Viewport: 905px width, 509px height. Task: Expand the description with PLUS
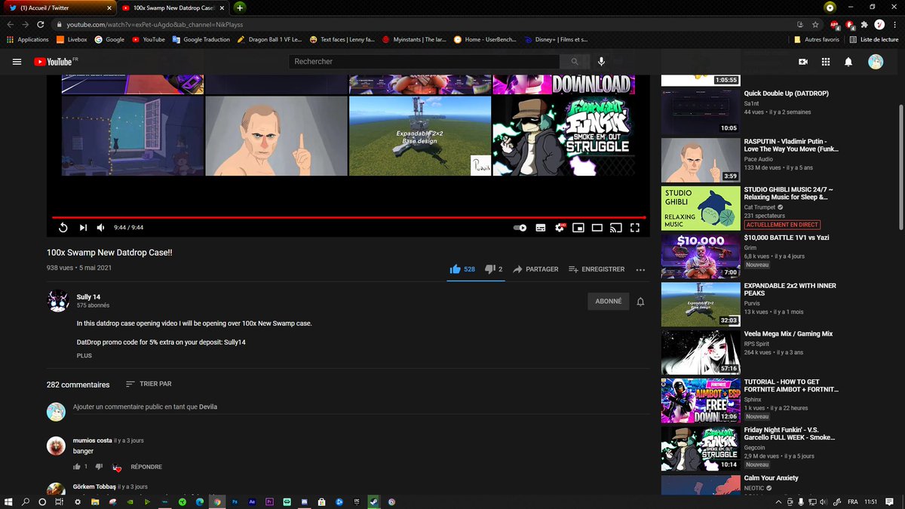[x=84, y=355]
